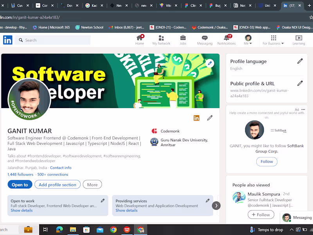Open the Temps to drop weather widget
This screenshot has width=313, height=235.
click(266, 230)
